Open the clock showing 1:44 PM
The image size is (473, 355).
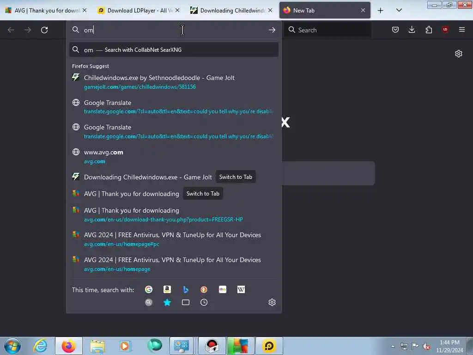tap(449, 346)
